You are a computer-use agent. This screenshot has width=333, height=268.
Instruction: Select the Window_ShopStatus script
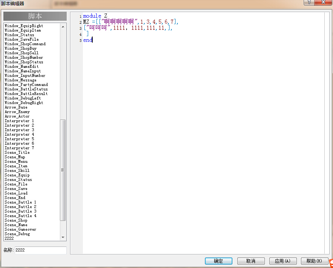click(x=24, y=62)
